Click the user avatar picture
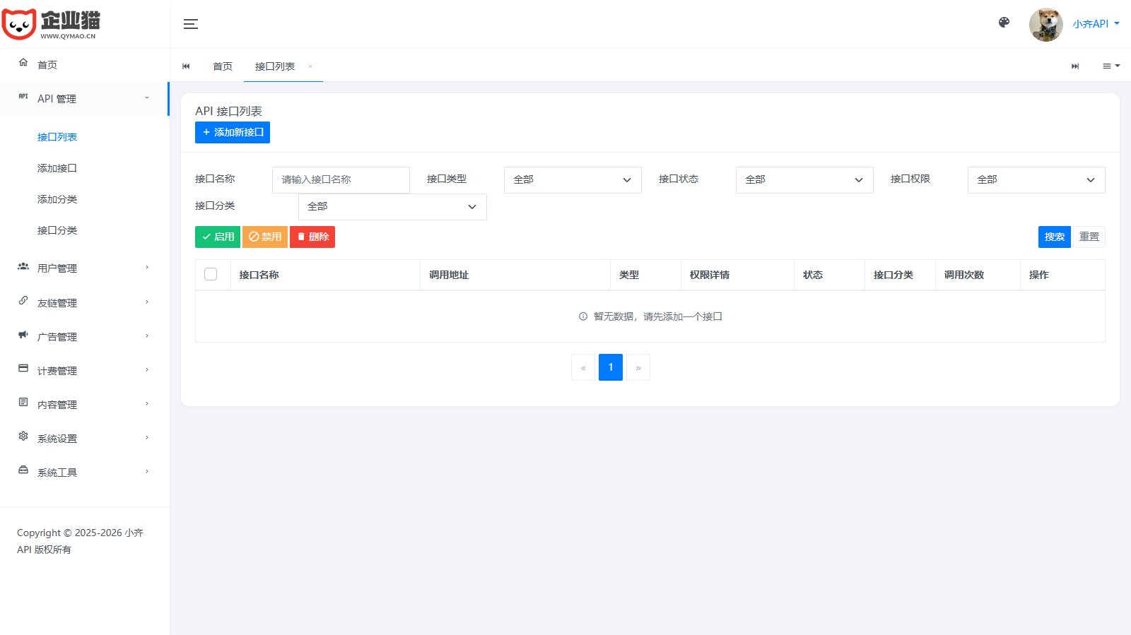1131x635 pixels. (1045, 25)
